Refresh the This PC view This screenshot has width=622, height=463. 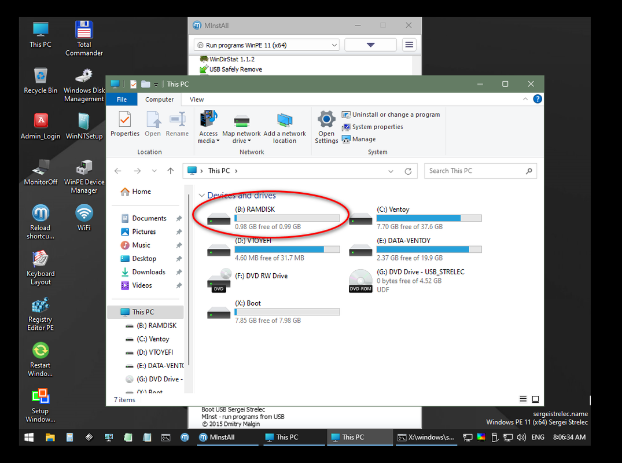point(408,171)
